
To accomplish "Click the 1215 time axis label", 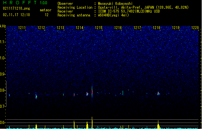I will 99,28.
